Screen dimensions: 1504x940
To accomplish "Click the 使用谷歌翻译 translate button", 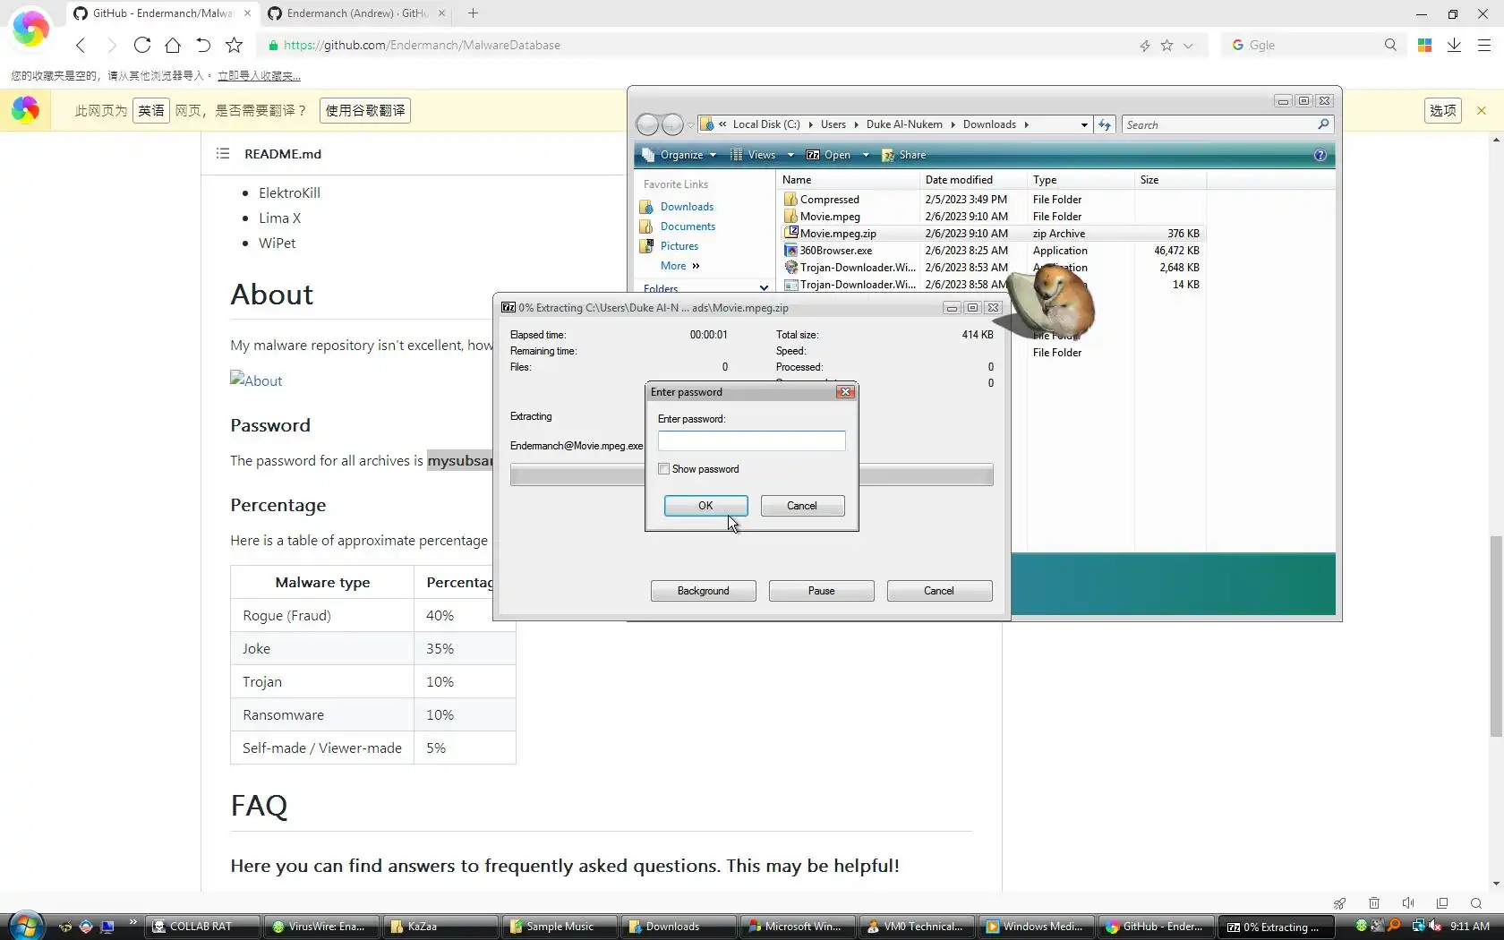I will click(x=365, y=111).
